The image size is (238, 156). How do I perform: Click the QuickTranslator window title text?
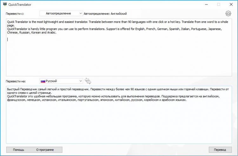[x=20, y=4]
